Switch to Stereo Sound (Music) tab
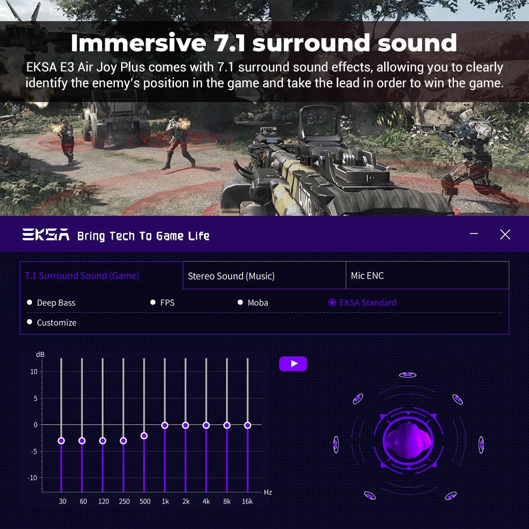The image size is (529, 529). click(x=264, y=275)
